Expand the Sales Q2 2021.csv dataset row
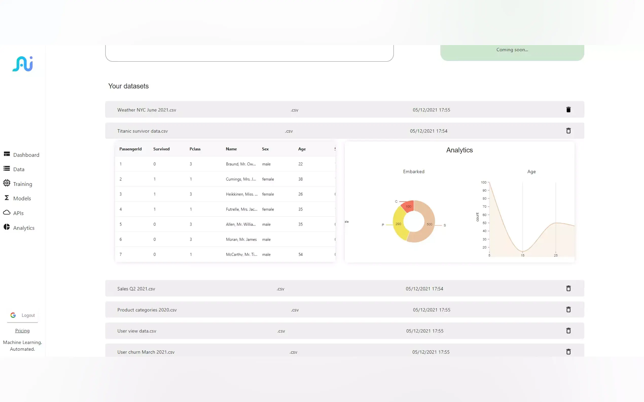Screen dimensions: 644x402 tap(136, 289)
